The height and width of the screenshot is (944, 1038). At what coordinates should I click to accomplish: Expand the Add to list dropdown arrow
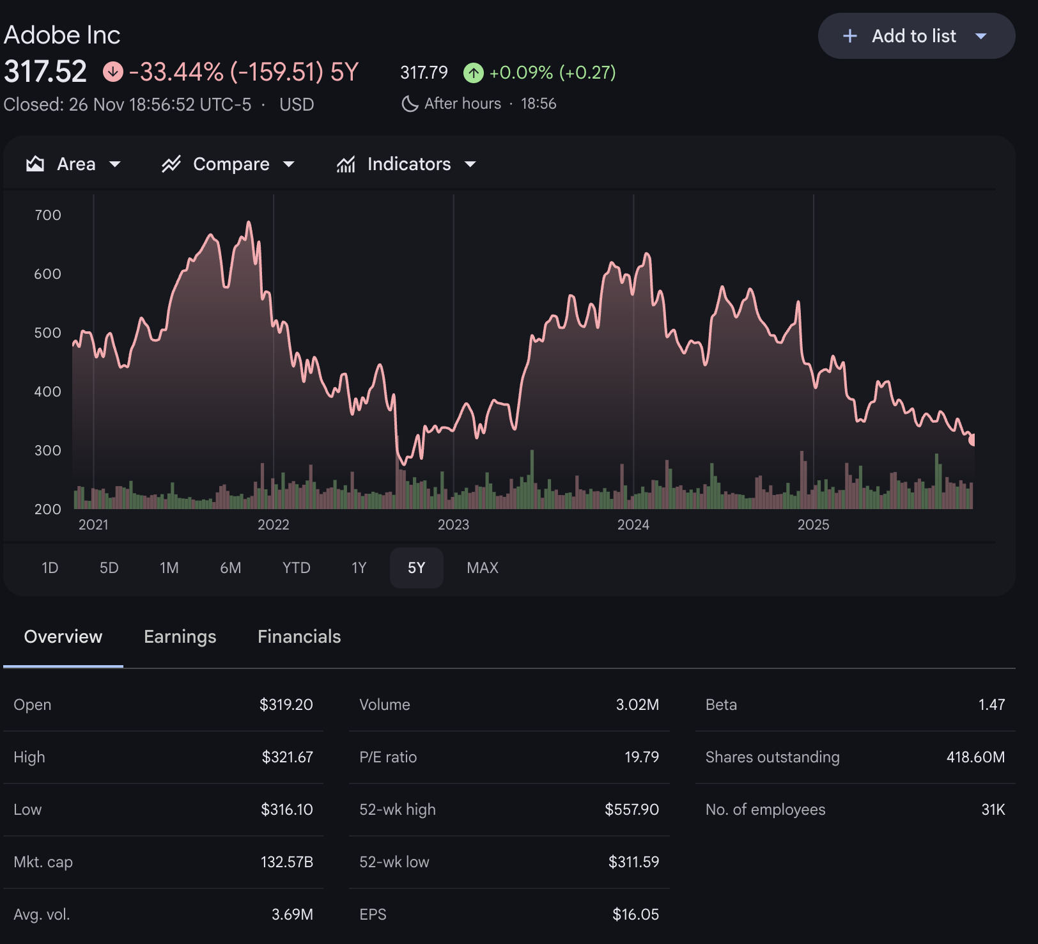pos(980,36)
